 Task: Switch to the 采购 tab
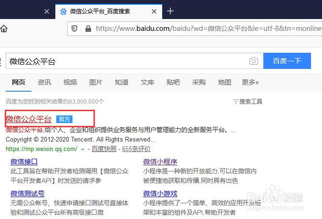[x=198, y=82]
